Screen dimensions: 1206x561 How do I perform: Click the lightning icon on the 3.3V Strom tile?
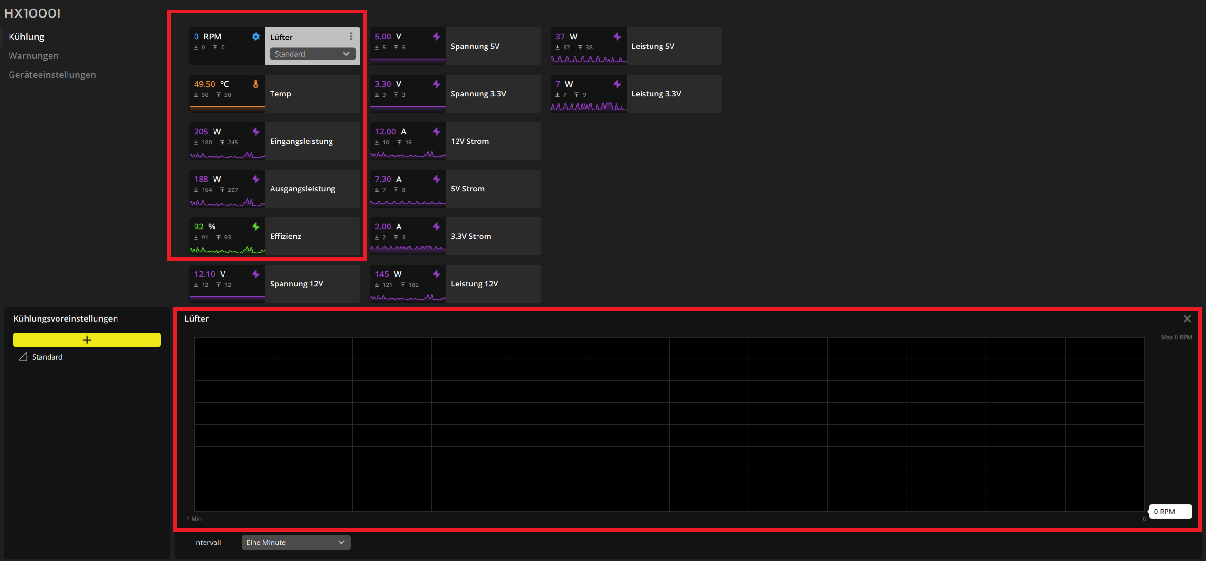[437, 227]
